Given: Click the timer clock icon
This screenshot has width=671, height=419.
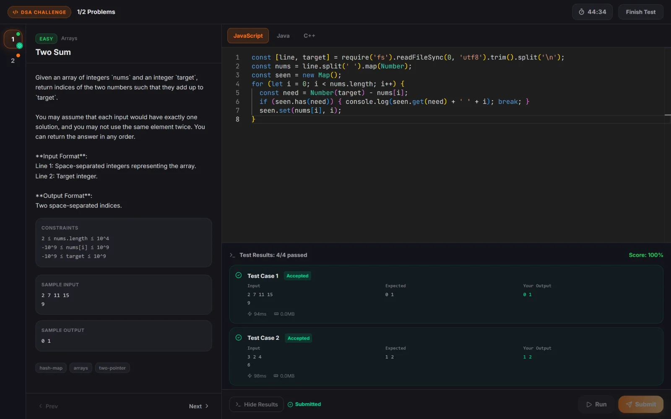Looking at the screenshot, I should (x=581, y=12).
